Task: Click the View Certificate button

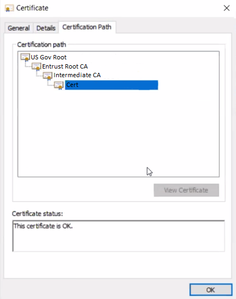Action: [x=186, y=190]
